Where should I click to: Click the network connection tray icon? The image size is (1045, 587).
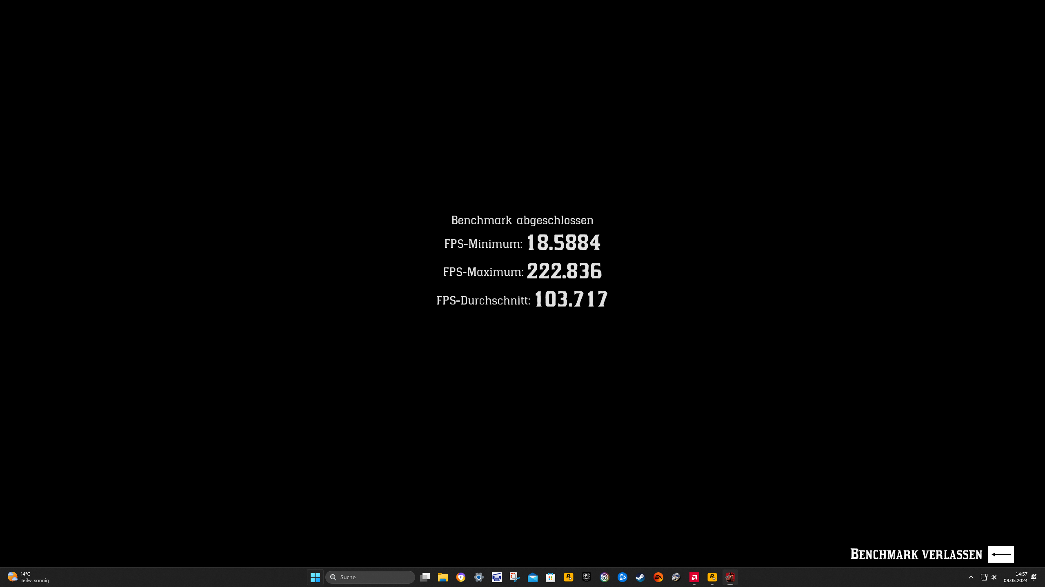tap(984, 577)
